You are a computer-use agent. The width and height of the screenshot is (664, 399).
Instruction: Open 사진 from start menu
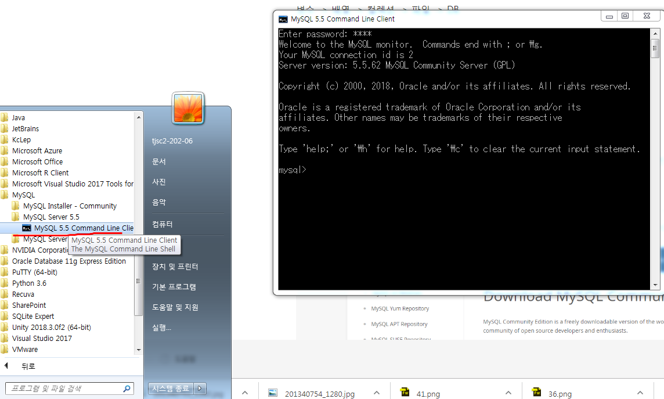tap(159, 182)
